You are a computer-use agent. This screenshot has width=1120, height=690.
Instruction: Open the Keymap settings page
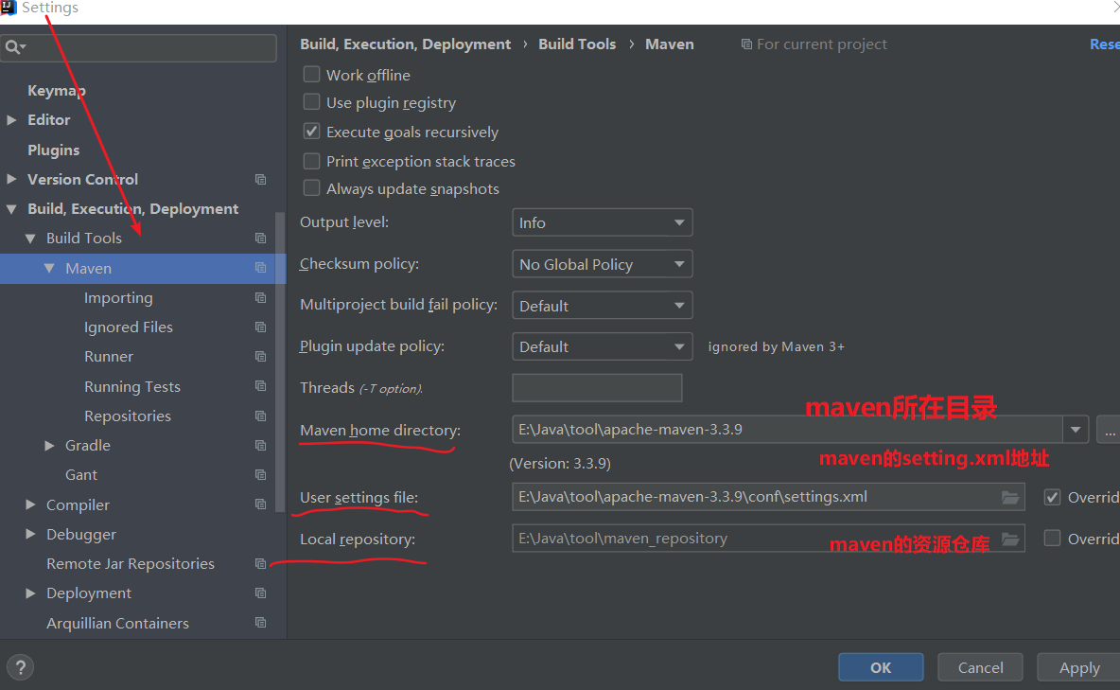point(56,91)
